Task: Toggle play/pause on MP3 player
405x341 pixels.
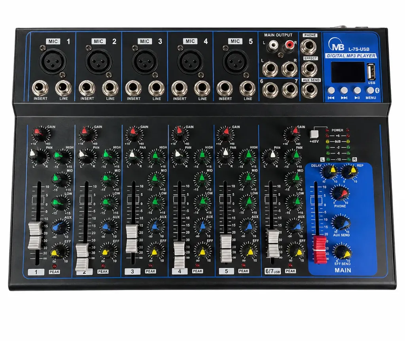Action: point(357,90)
